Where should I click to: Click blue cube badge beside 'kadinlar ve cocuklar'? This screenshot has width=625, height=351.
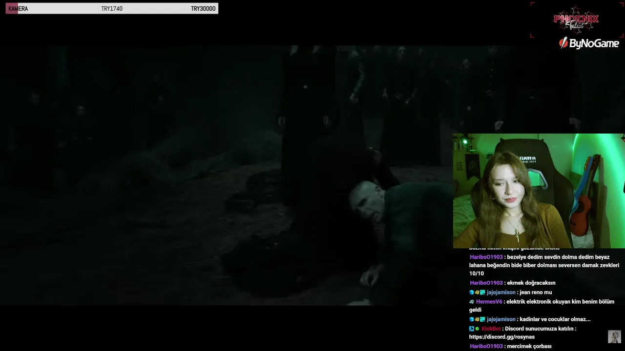click(x=472, y=319)
